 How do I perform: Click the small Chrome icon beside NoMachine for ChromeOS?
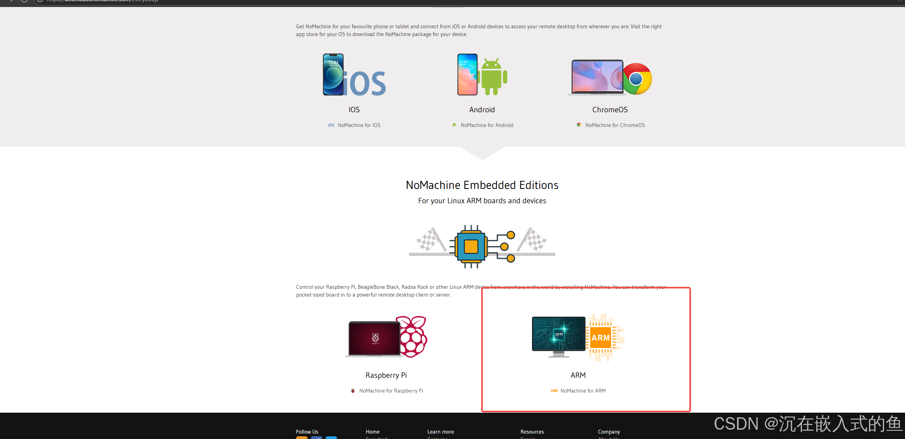[579, 125]
